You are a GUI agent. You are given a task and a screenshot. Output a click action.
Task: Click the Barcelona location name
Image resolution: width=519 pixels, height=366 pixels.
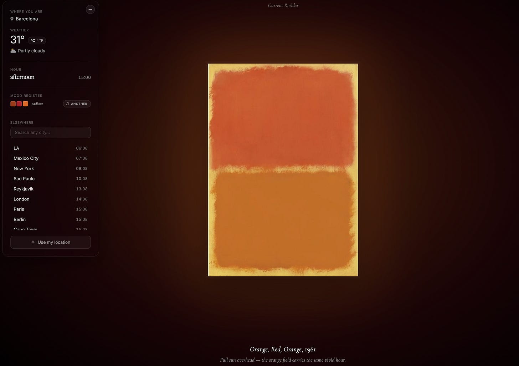(27, 19)
